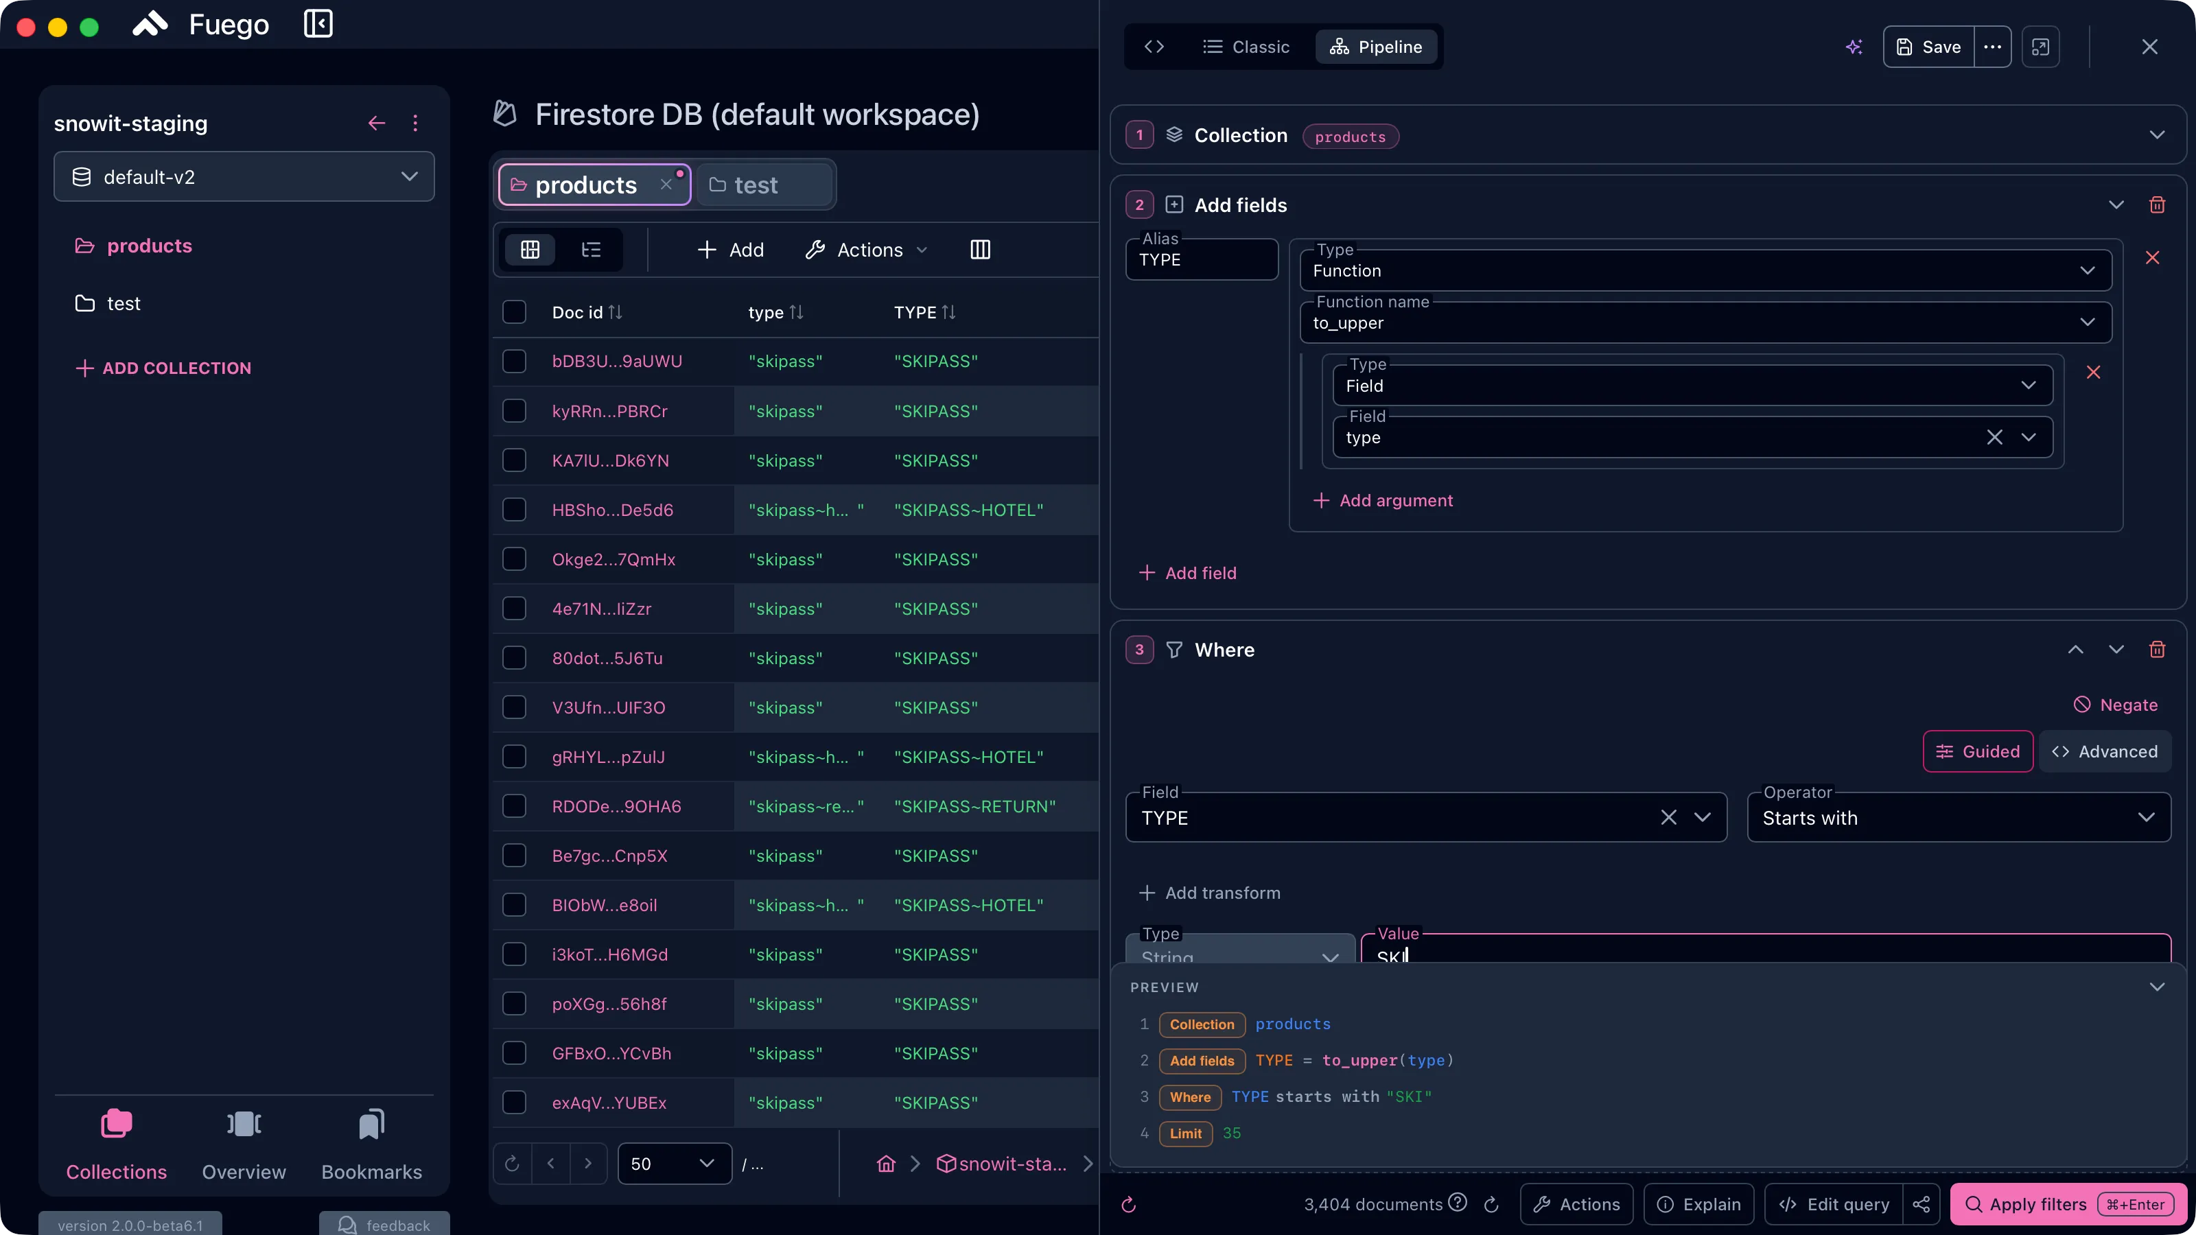
Task: Open the Actions dropdown in table toolbar
Action: (866, 250)
